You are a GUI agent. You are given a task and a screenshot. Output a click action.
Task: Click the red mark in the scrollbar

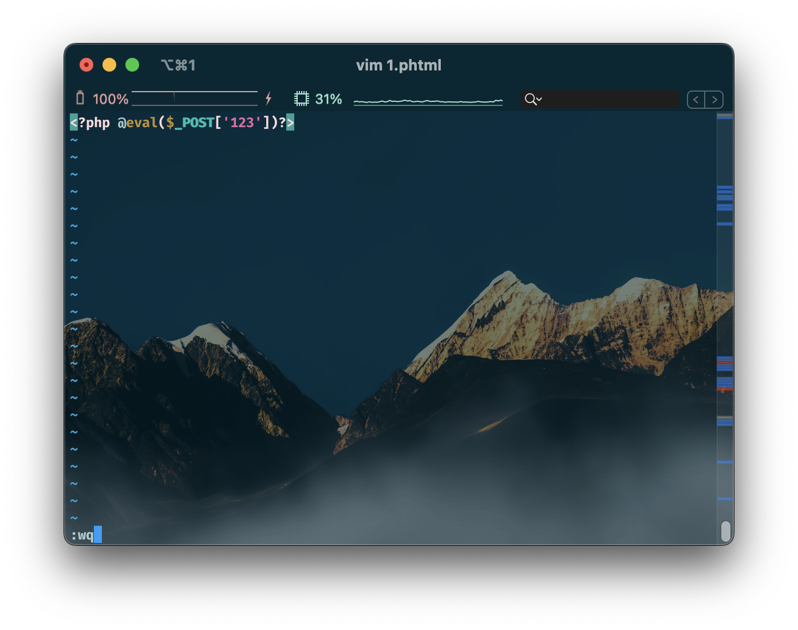(x=725, y=363)
